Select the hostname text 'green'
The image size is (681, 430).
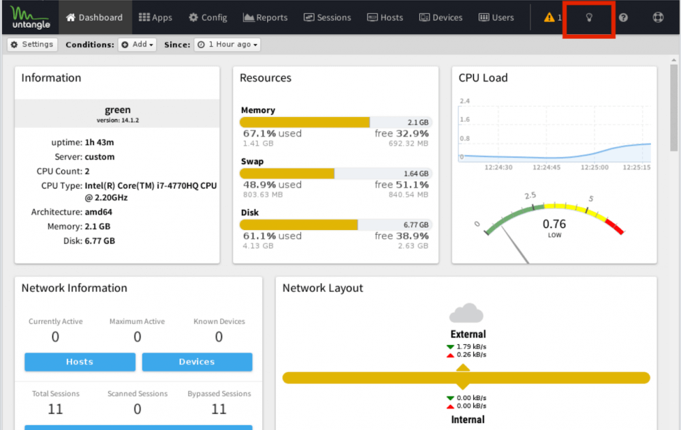coord(118,110)
